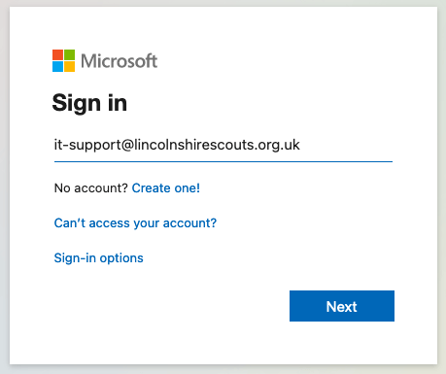Click the Sign in heading
Viewport: 446px width, 374px height.
tap(89, 103)
